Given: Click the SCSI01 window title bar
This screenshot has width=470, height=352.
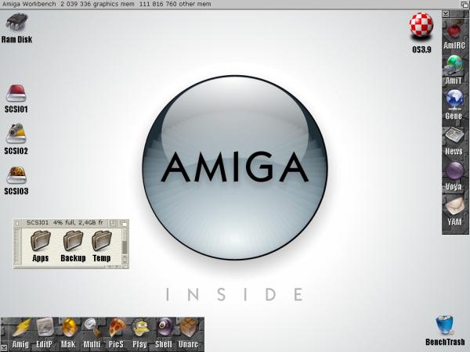Looking at the screenshot, I should [64, 223].
